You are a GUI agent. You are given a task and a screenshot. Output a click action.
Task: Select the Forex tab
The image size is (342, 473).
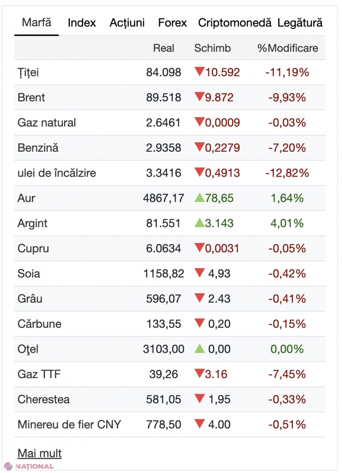tap(172, 23)
